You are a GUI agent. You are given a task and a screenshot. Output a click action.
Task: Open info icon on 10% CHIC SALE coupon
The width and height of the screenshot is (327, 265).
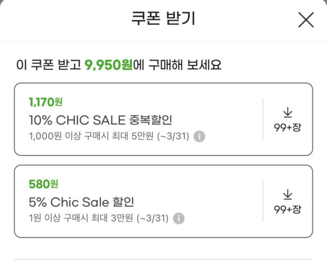point(199,136)
